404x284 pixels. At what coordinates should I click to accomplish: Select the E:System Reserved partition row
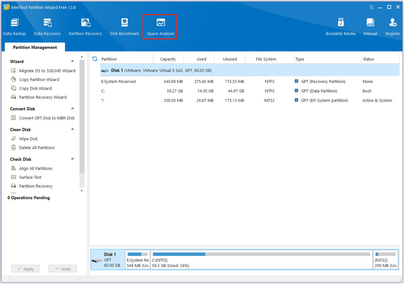pos(250,81)
